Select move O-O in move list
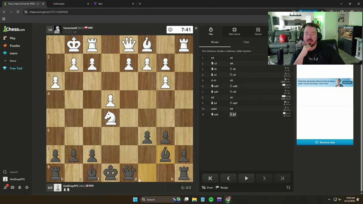Viewport: 363px width, 204px height. (214, 80)
